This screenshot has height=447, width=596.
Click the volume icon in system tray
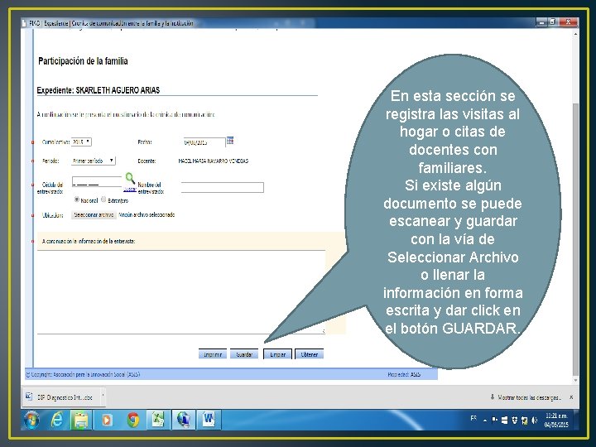tap(535, 420)
